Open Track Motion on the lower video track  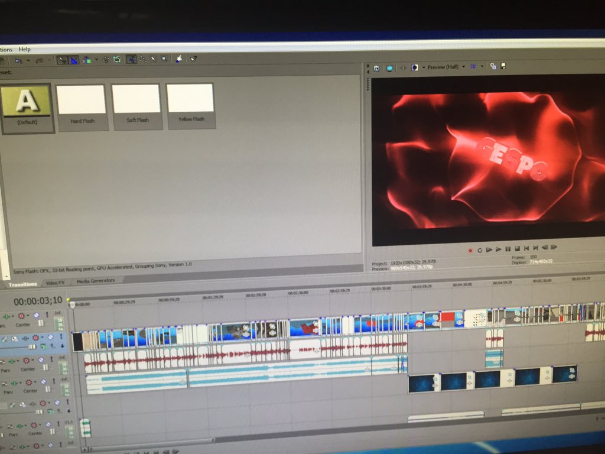pos(23,404)
